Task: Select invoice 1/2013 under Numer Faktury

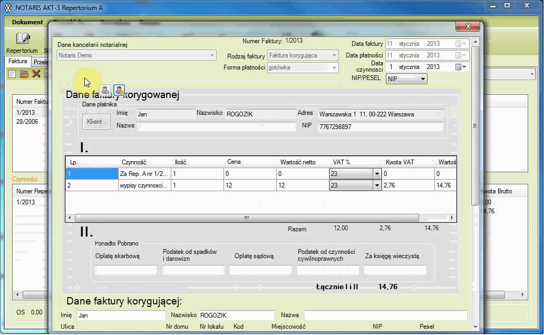Action: [26, 112]
